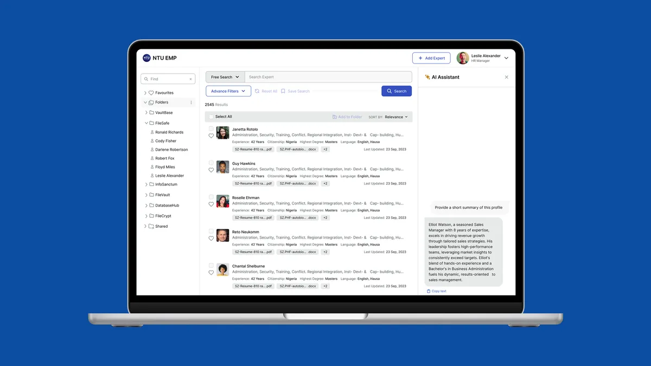Click the NTU EMP logo icon
Image resolution: width=651 pixels, height=366 pixels.
point(146,58)
